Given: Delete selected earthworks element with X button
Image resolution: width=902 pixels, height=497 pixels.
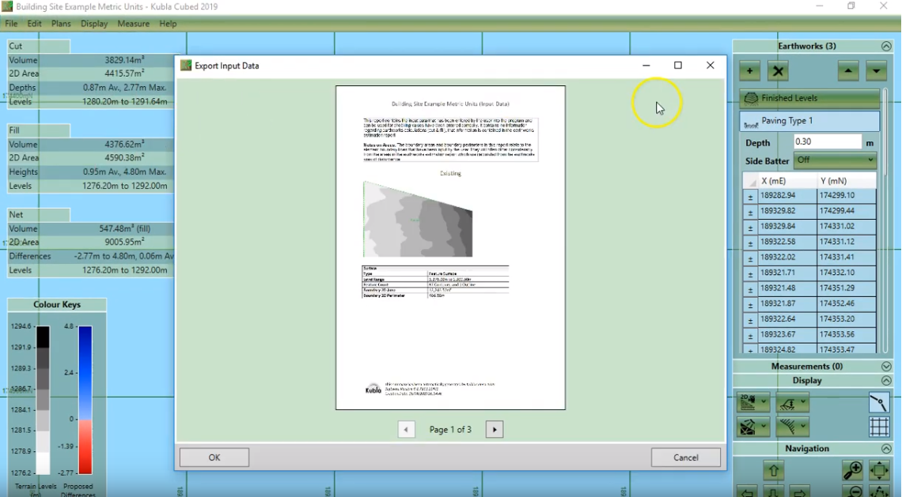Looking at the screenshot, I should [x=778, y=71].
